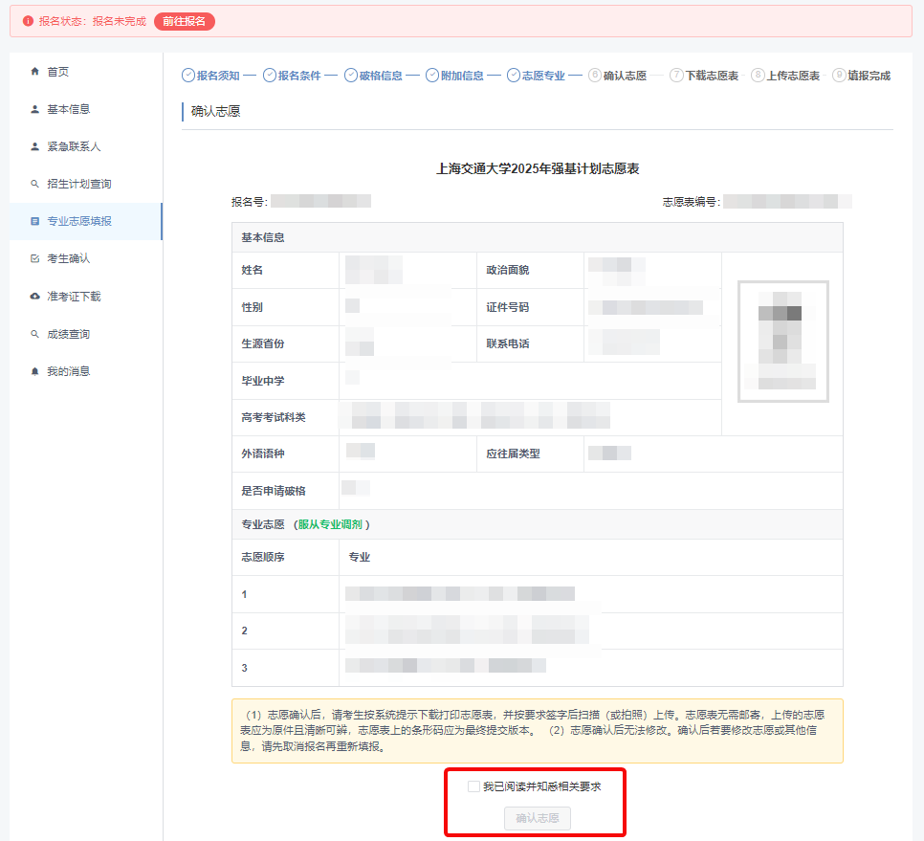Click the form icon beside 专业志愿填报
The width and height of the screenshot is (924, 841).
tap(34, 221)
